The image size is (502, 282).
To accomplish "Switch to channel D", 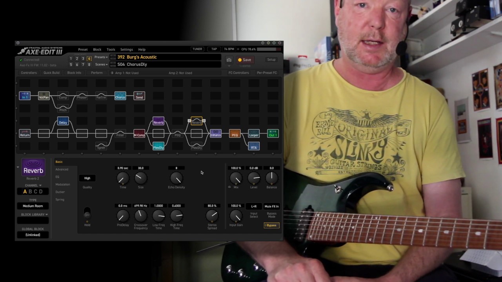I will pos(40,192).
